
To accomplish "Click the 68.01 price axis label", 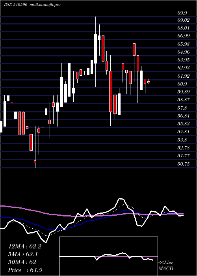I will (x=184, y=28).
